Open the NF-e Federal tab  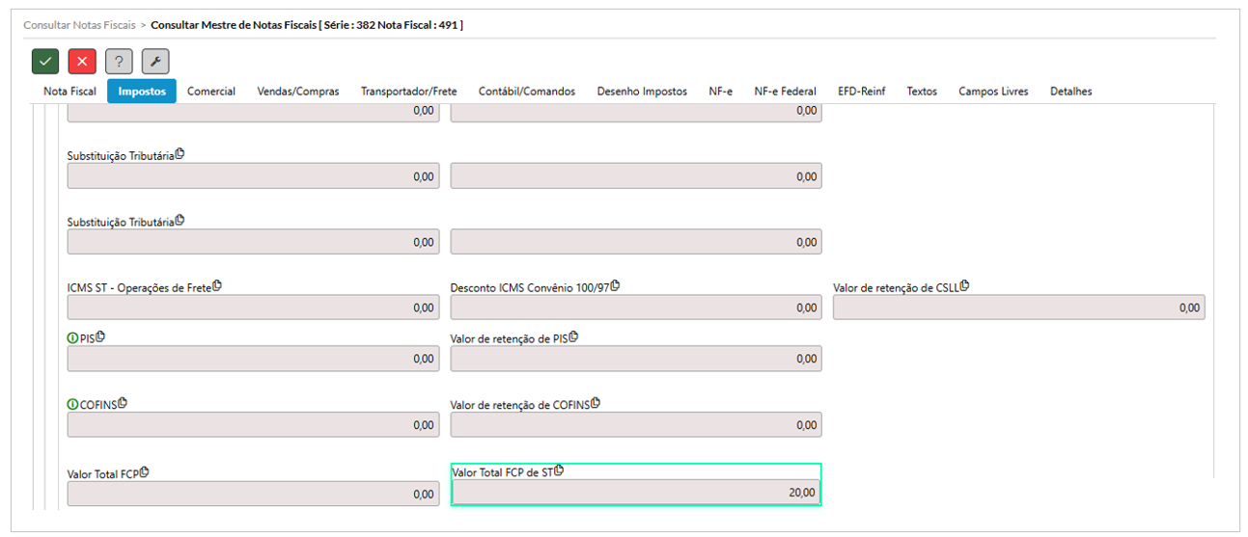coord(785,92)
